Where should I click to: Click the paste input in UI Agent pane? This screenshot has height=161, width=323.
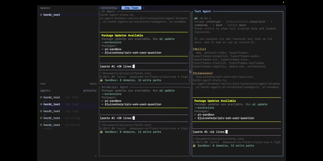[x=144, y=66]
